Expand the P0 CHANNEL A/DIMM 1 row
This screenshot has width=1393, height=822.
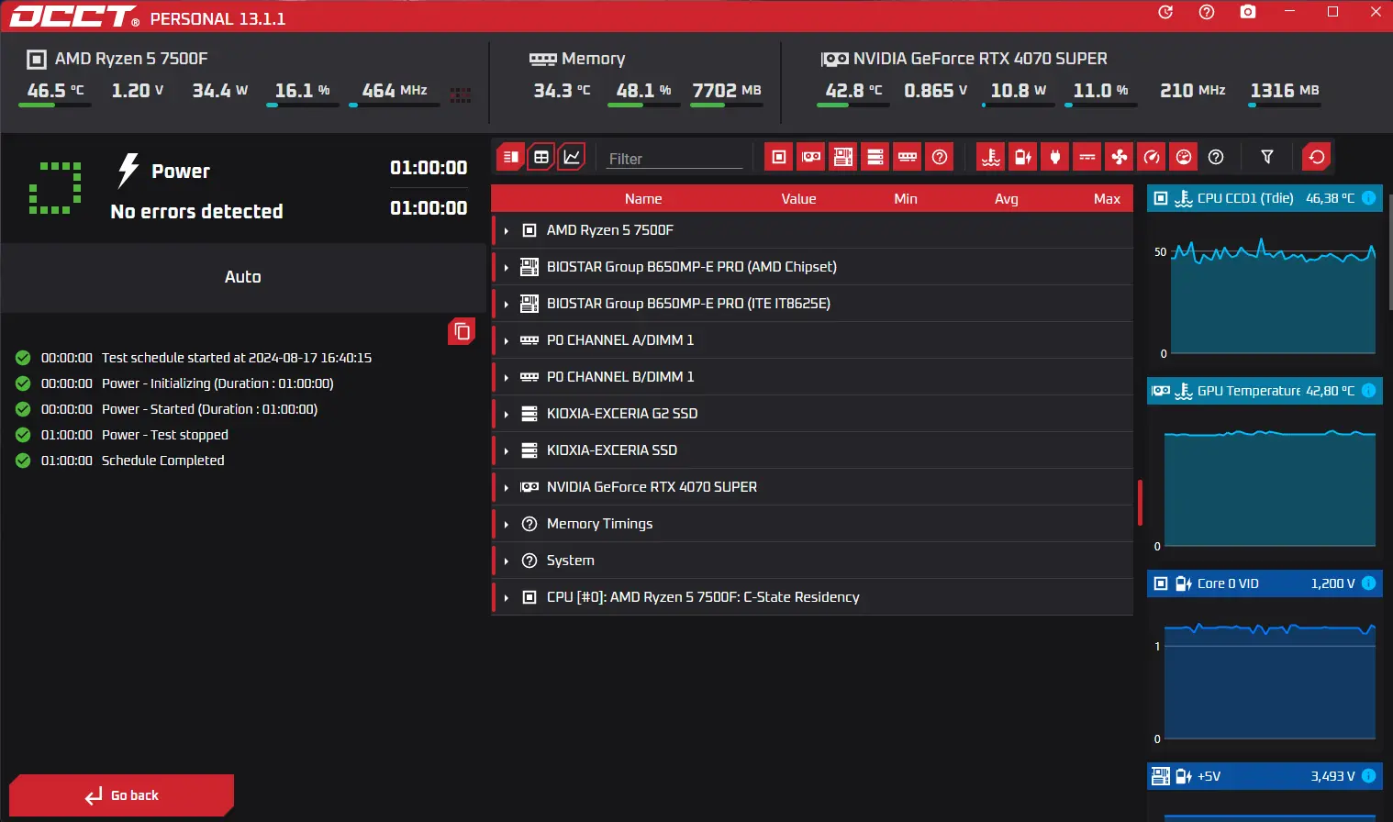pyautogui.click(x=506, y=340)
